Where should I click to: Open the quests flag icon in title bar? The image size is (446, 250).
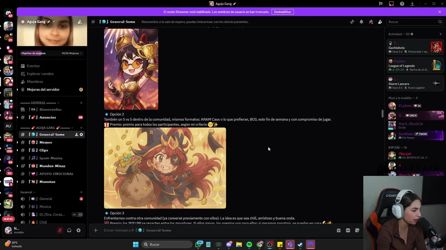coord(381,4)
